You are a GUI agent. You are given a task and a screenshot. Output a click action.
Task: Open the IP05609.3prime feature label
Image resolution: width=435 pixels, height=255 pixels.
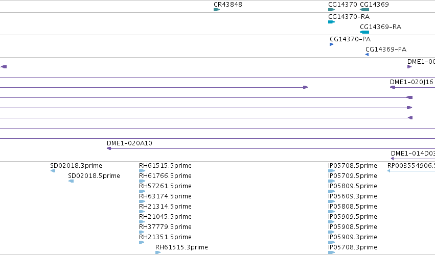353,196
